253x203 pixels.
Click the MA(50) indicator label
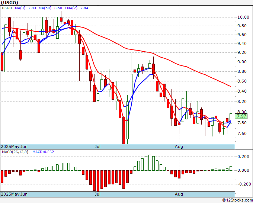point(45,8)
